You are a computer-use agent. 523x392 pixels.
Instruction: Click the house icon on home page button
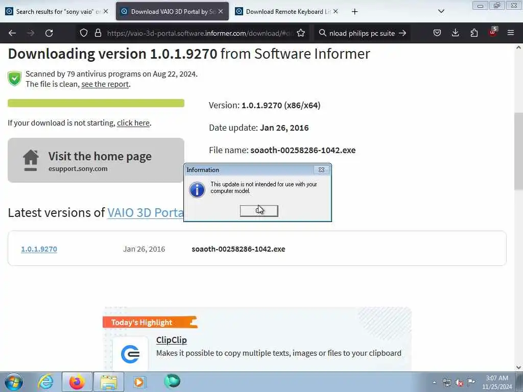[31, 160]
